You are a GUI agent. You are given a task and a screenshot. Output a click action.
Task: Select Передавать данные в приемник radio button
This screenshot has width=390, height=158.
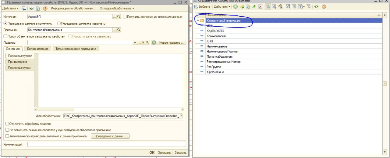pyautogui.click(x=5, y=23)
